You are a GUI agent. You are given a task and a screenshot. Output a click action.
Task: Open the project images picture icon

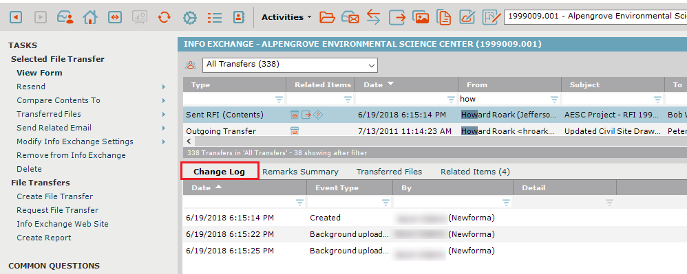coord(421,17)
